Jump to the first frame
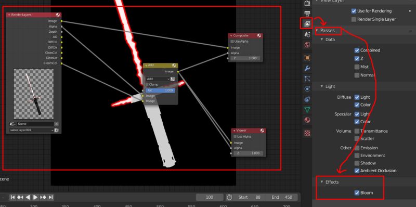The width and height of the screenshot is (416, 207). [12, 197]
